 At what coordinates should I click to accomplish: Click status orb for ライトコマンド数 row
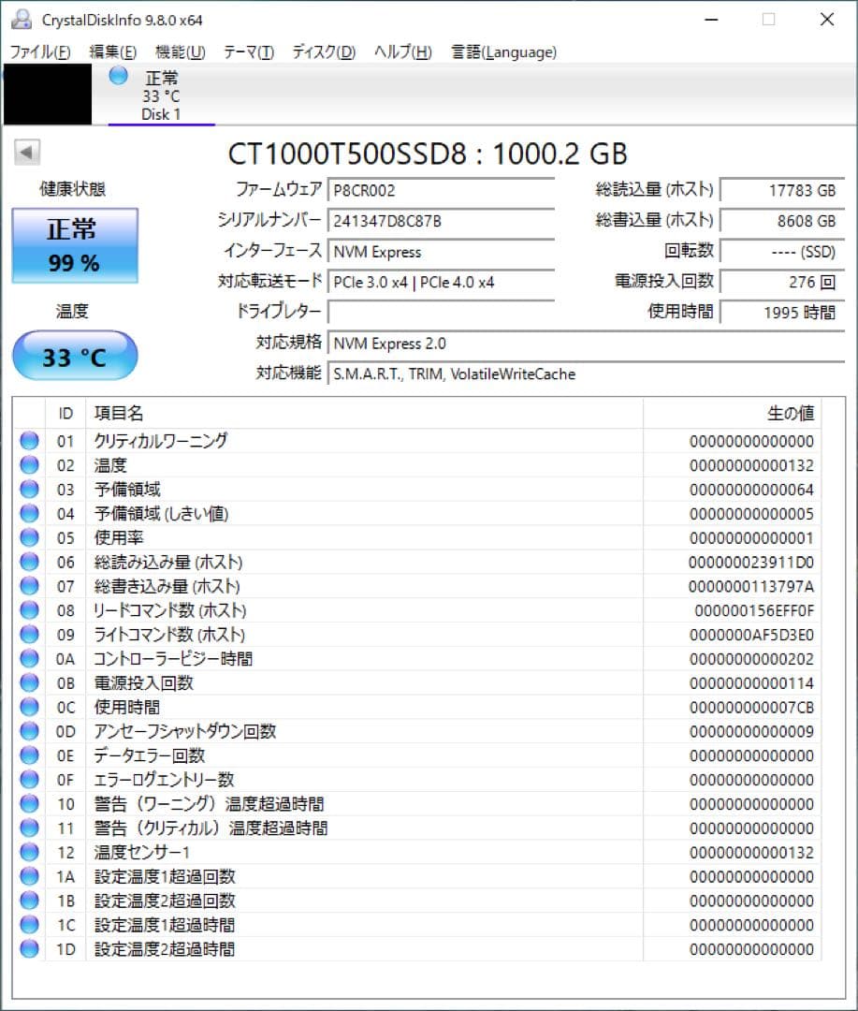click(29, 634)
